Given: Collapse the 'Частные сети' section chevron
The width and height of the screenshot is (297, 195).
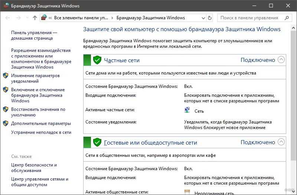Looking at the screenshot, I should pos(281,60).
